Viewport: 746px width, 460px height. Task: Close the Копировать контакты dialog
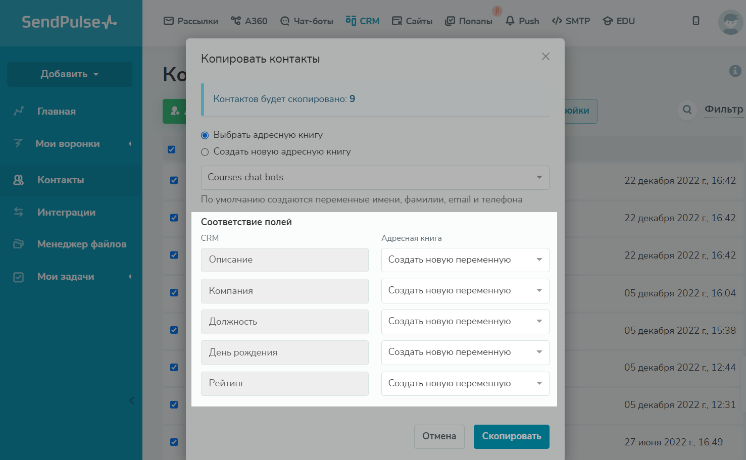(x=545, y=57)
